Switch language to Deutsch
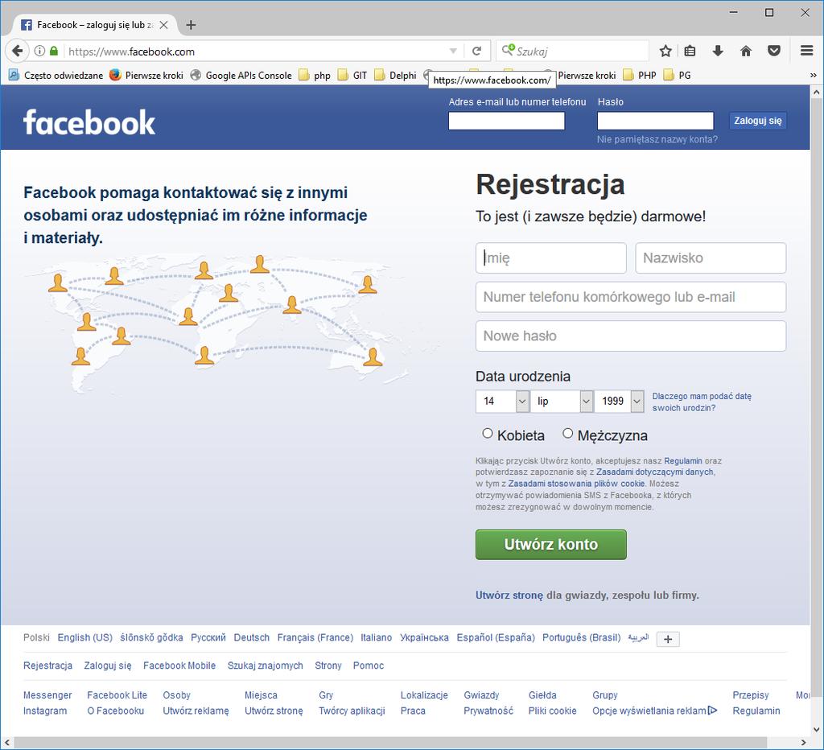Image resolution: width=824 pixels, height=750 pixels. (x=251, y=637)
